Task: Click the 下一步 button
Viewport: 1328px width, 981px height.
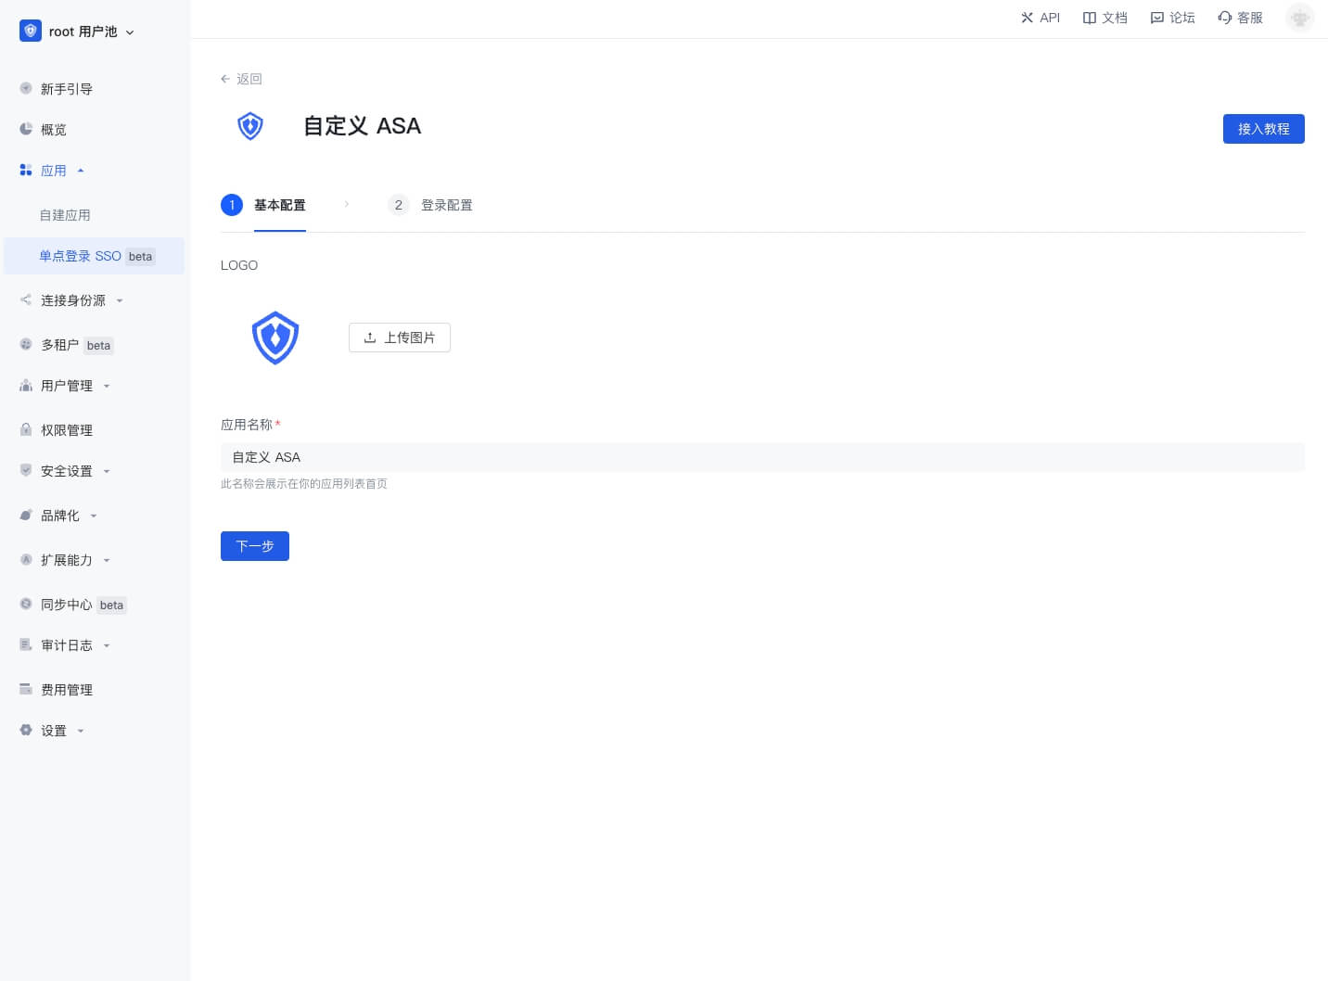Action: click(x=255, y=546)
